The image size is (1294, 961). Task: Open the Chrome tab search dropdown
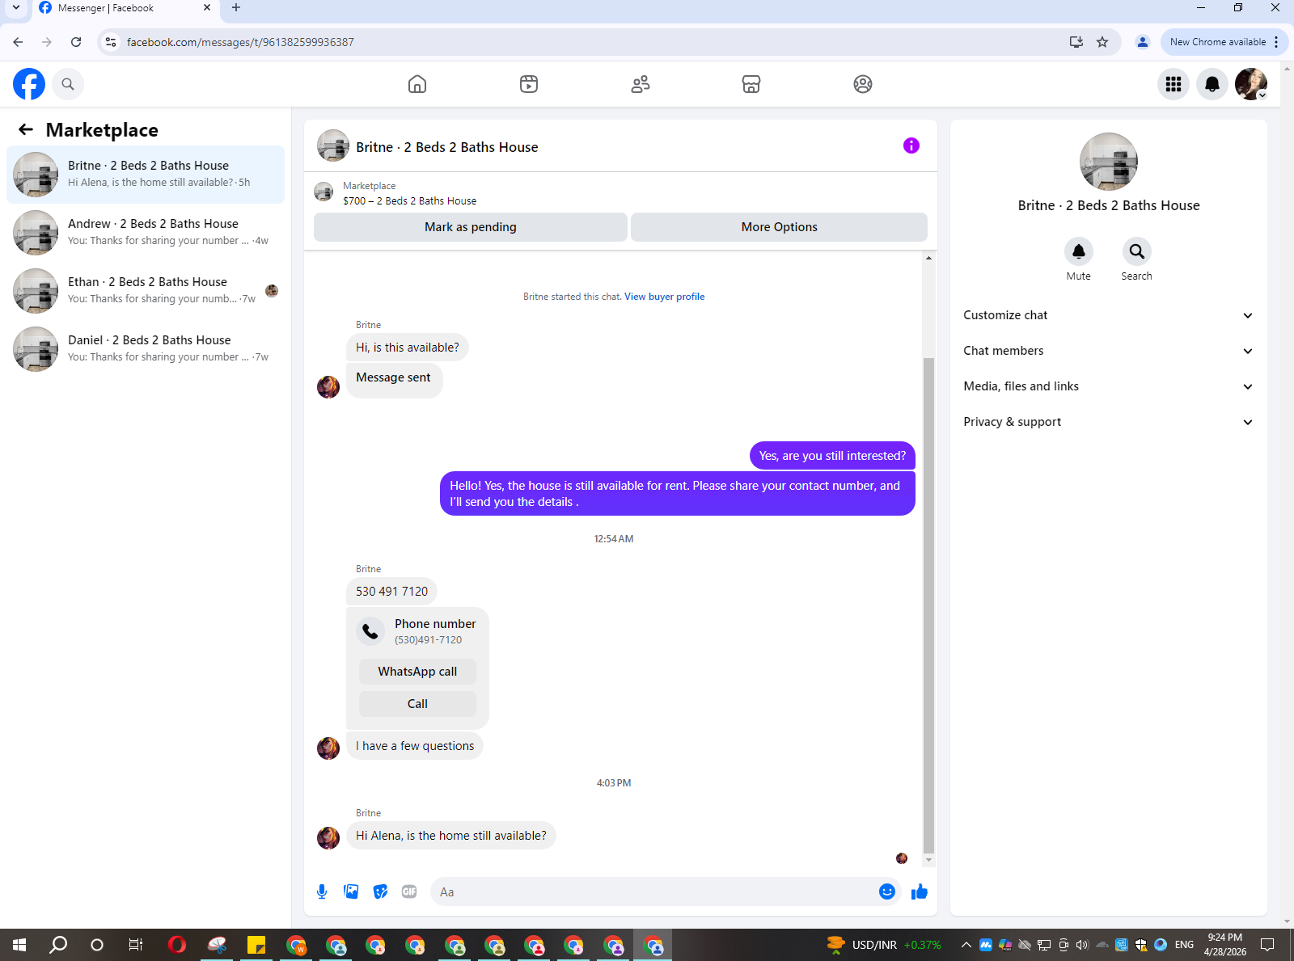(15, 8)
